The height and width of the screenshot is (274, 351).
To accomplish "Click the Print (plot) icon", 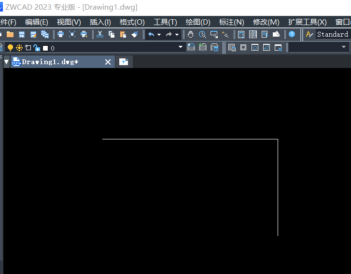I will pos(60,34).
